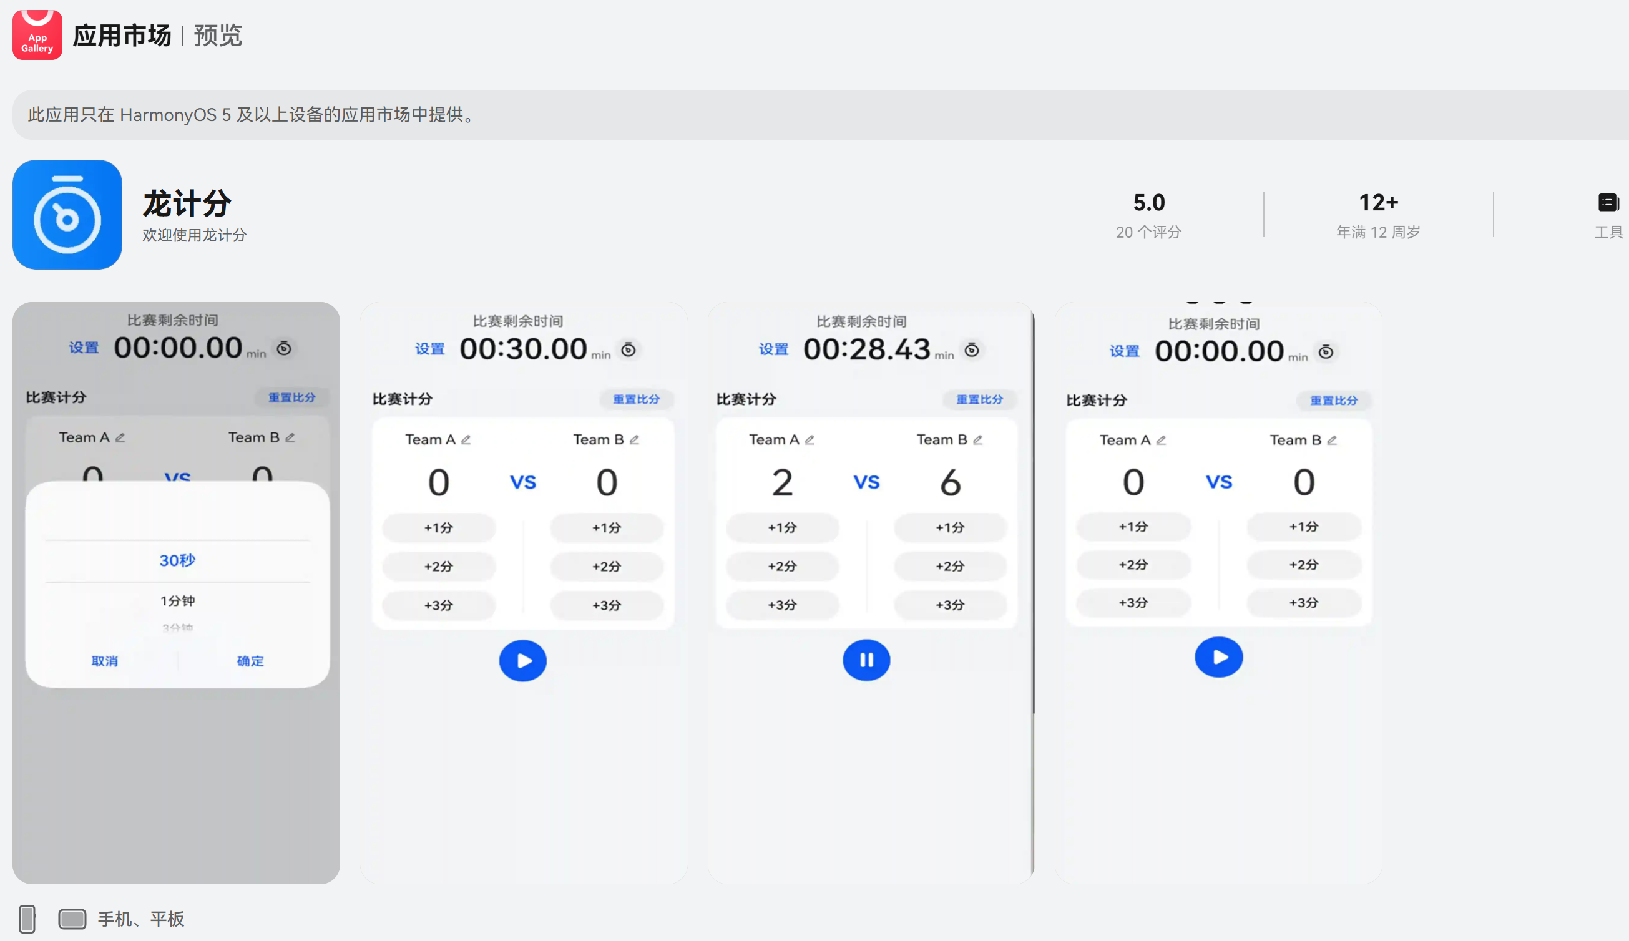This screenshot has width=1629, height=941.
Task: Open second screenshot showing 00:30.00 timer
Action: coord(524,593)
